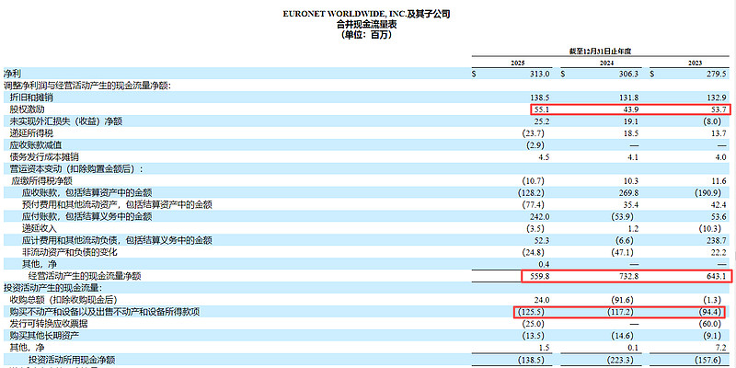Image resolution: width=736 pixels, height=368 pixels.
Task: Click operating cash flow 559.8
Action: (x=539, y=276)
